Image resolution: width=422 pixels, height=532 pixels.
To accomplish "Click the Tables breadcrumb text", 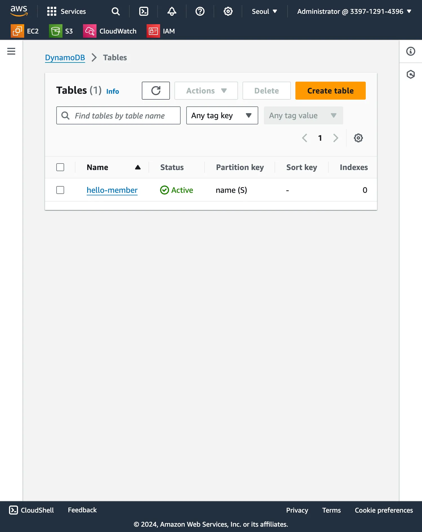I will 115,57.
